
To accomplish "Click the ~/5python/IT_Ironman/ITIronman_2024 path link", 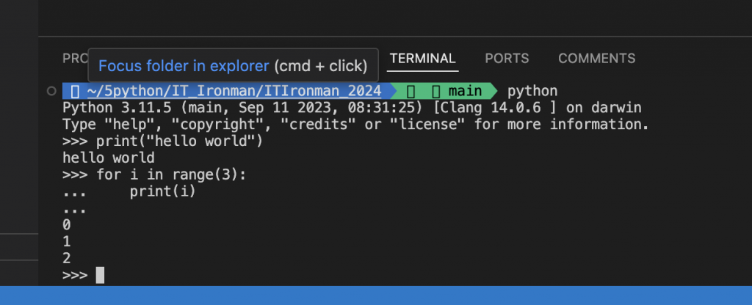I will [x=234, y=90].
